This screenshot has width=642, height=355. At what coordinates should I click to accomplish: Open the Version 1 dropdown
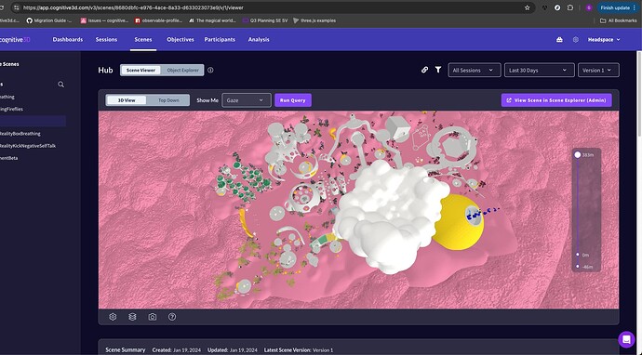click(598, 70)
